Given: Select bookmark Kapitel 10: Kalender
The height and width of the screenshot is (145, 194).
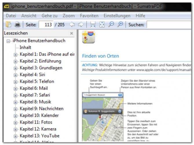Looking at the screenshot, I should pyautogui.click(x=39, y=115).
